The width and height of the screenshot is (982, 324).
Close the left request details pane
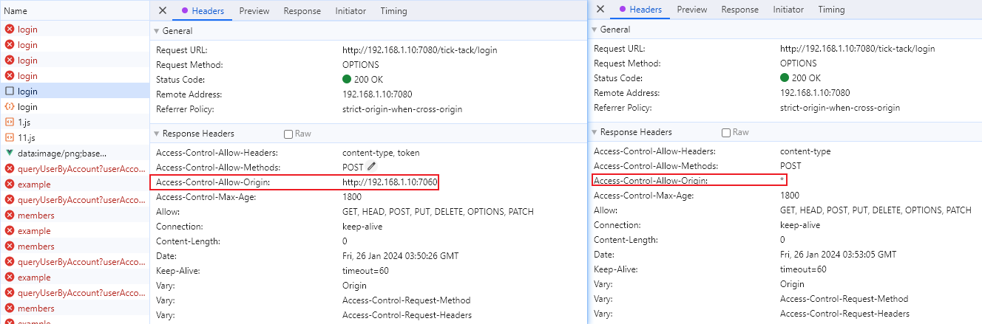coord(163,11)
